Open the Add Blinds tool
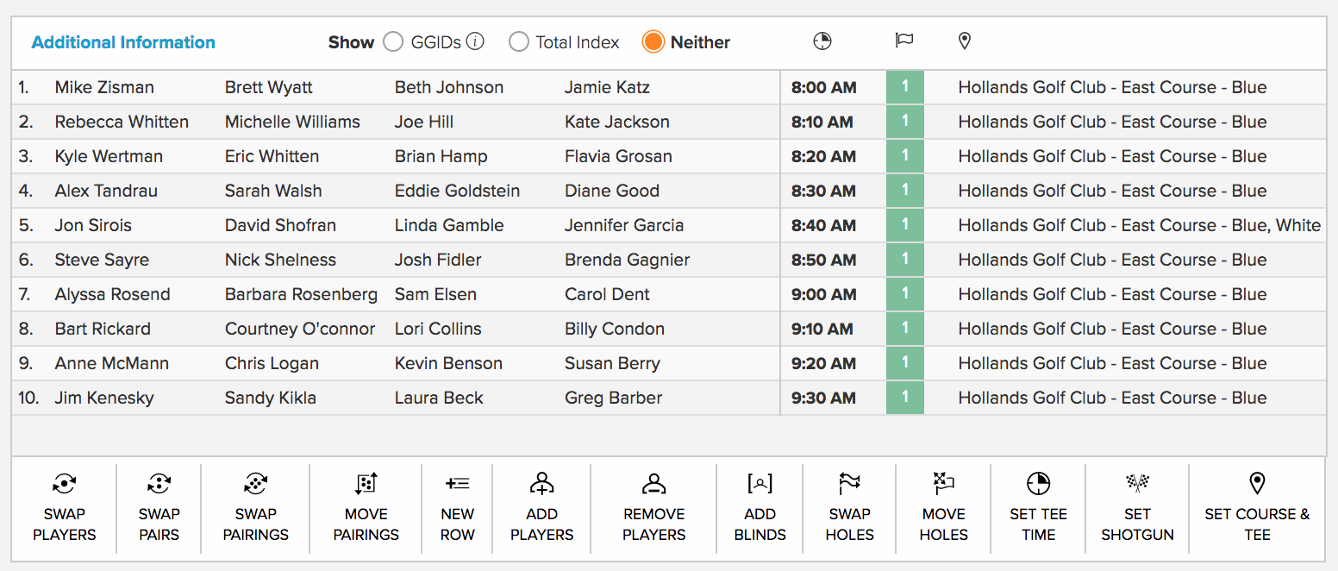The width and height of the screenshot is (1338, 571). (x=760, y=507)
